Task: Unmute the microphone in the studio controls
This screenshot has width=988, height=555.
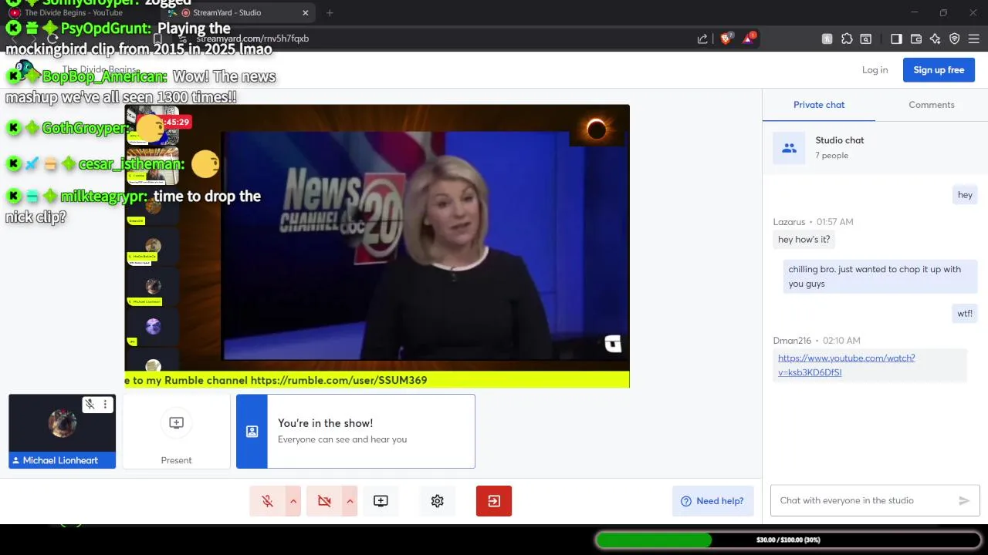Action: pos(268,501)
